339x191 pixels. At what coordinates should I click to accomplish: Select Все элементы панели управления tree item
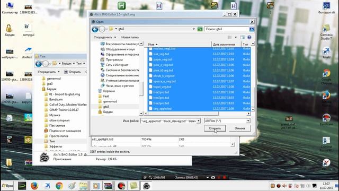pyautogui.click(x=120, y=44)
